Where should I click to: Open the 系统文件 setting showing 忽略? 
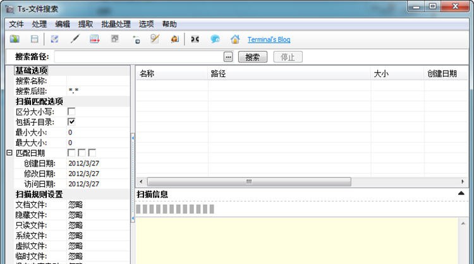tap(98, 236)
